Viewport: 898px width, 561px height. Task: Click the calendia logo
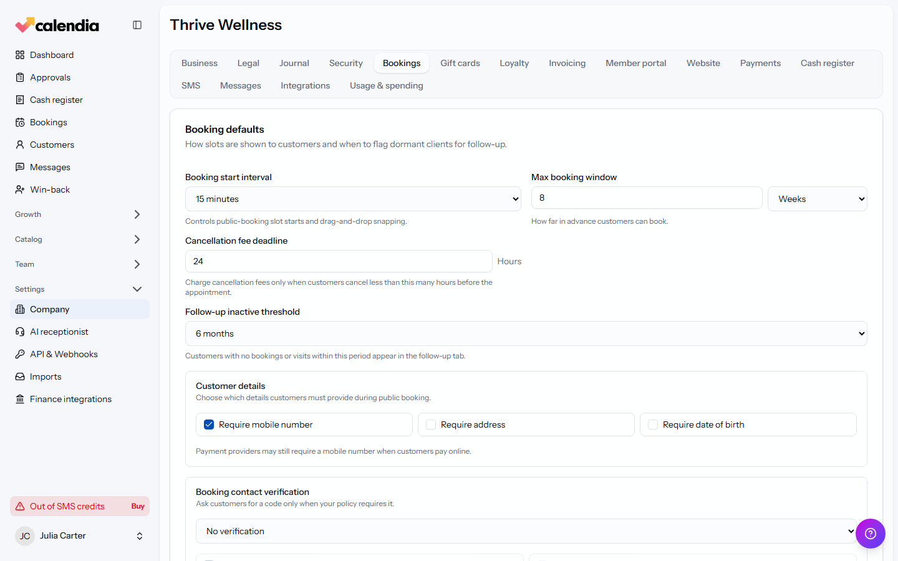57,25
